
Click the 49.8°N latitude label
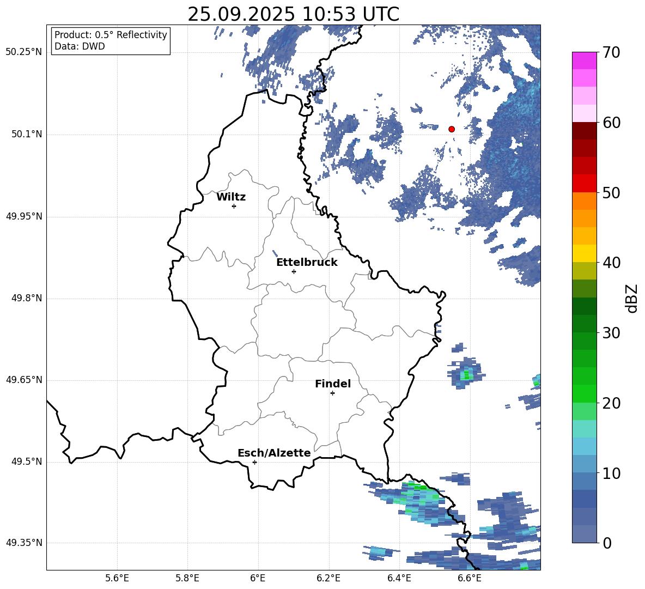[x=26, y=298]
